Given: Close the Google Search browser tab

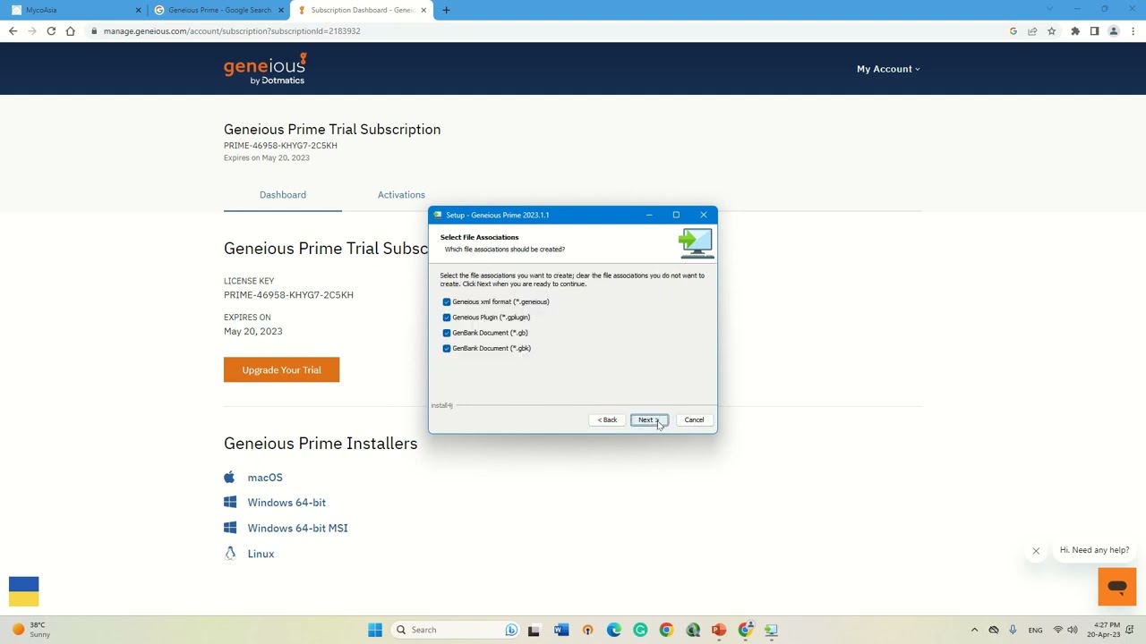Looking at the screenshot, I should click(281, 10).
